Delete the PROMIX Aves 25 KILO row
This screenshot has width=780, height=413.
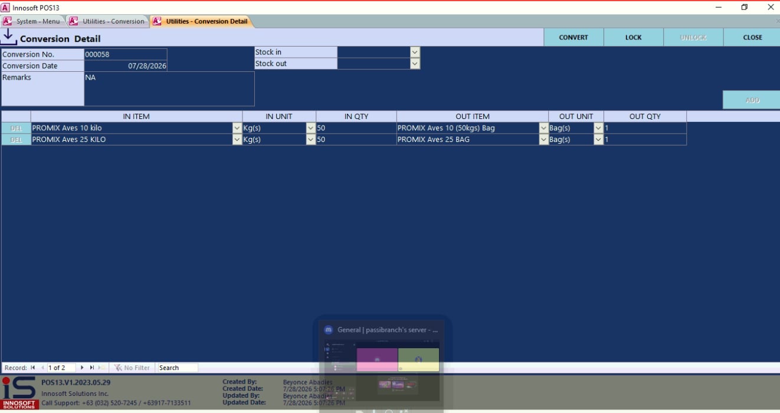click(x=16, y=140)
